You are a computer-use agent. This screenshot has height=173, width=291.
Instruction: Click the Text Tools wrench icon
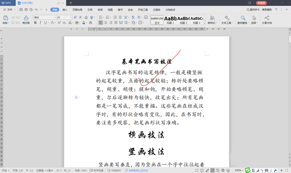click(227, 18)
